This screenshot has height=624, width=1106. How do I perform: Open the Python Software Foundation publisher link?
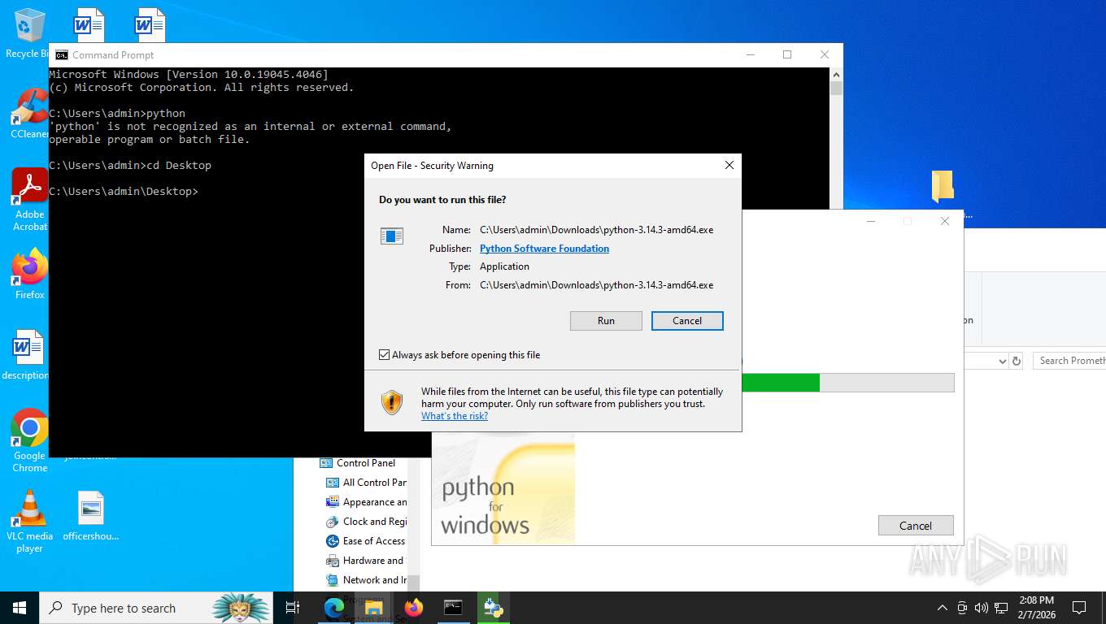pyautogui.click(x=544, y=249)
